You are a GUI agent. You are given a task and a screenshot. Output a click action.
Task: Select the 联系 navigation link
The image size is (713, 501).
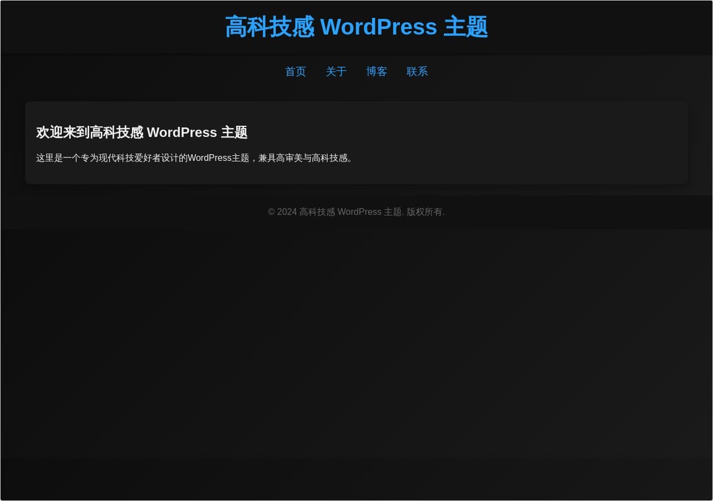click(417, 71)
